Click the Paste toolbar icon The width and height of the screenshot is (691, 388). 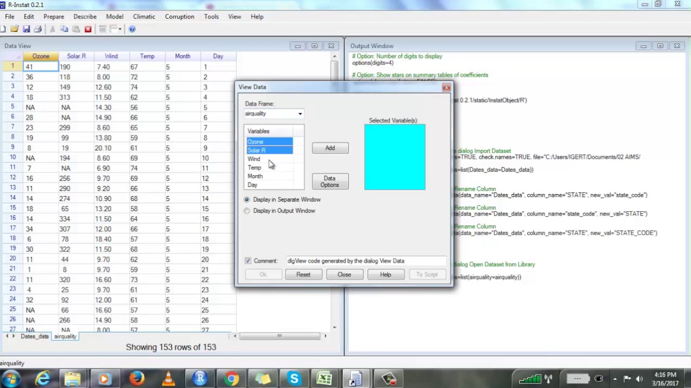click(x=76, y=29)
